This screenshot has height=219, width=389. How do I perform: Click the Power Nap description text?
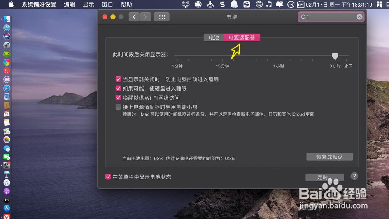[x=219, y=114]
